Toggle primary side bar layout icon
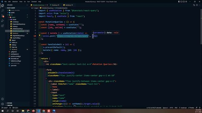The image size is (202, 113). coord(179,2)
